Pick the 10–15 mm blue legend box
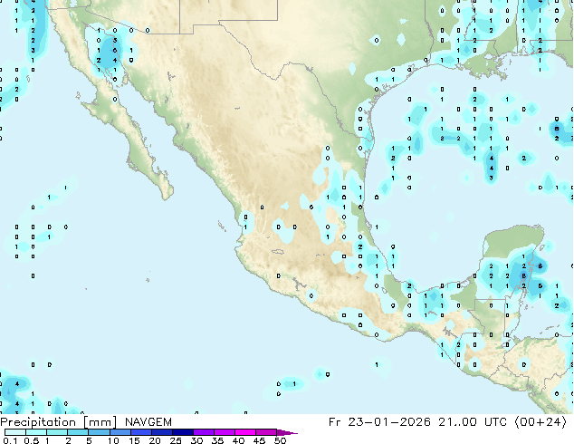This screenshot has height=444, width=574. tap(120, 432)
